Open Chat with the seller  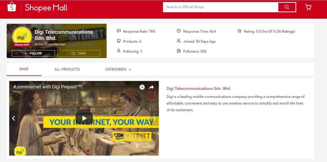79,53
